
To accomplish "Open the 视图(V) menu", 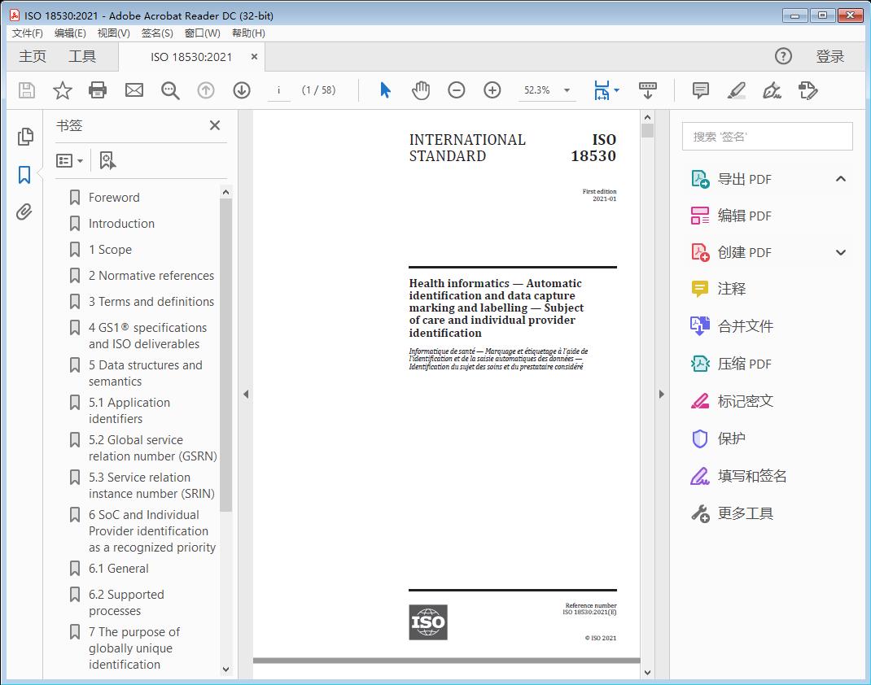I will click(113, 33).
